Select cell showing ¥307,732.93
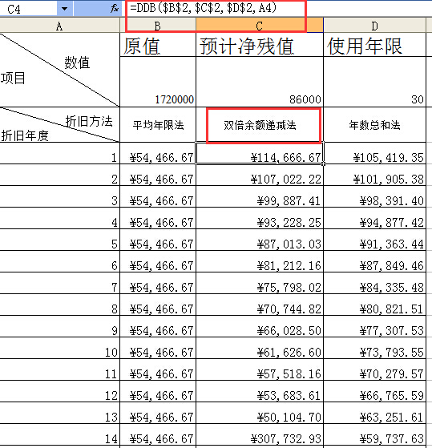The height and width of the screenshot is (448, 432). click(x=260, y=434)
